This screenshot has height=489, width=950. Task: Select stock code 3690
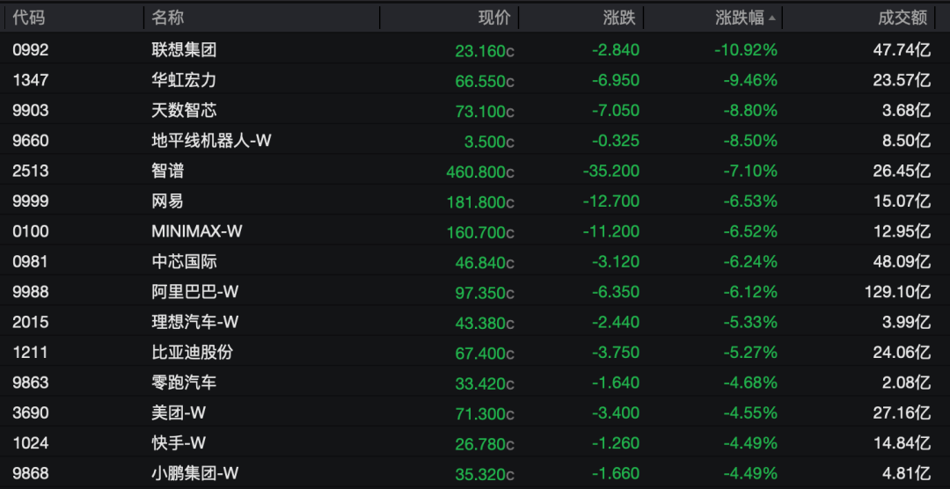[x=30, y=413]
